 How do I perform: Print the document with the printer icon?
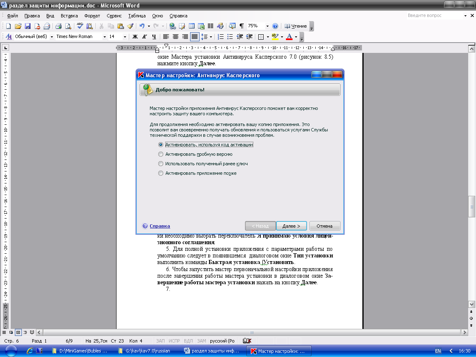(x=59, y=26)
